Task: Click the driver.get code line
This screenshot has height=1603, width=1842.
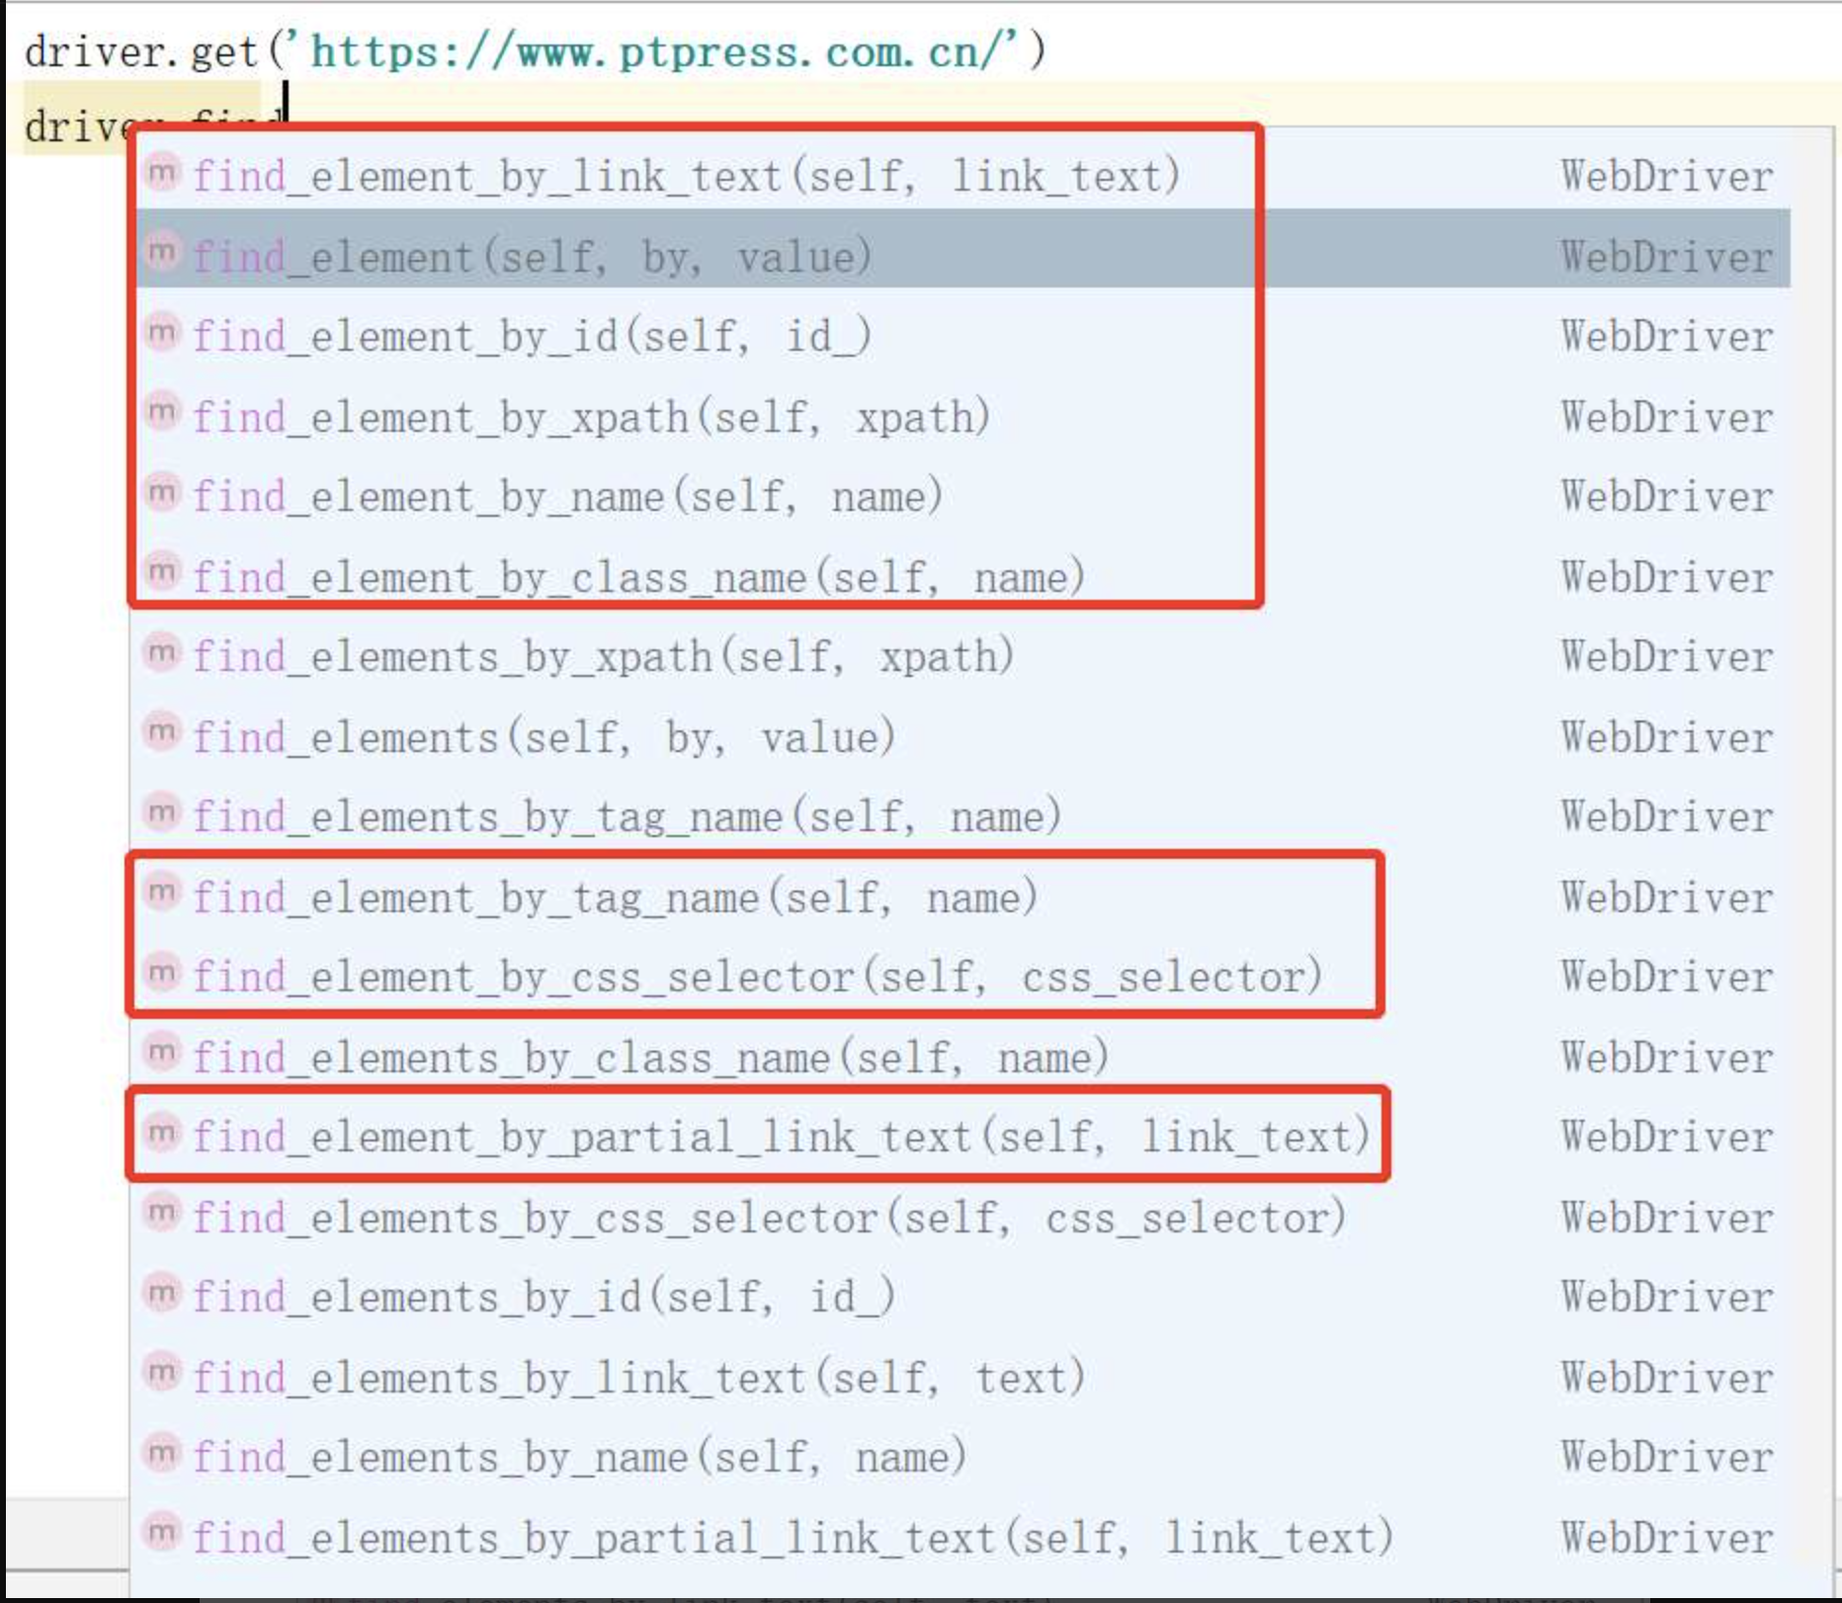Action: 535,51
